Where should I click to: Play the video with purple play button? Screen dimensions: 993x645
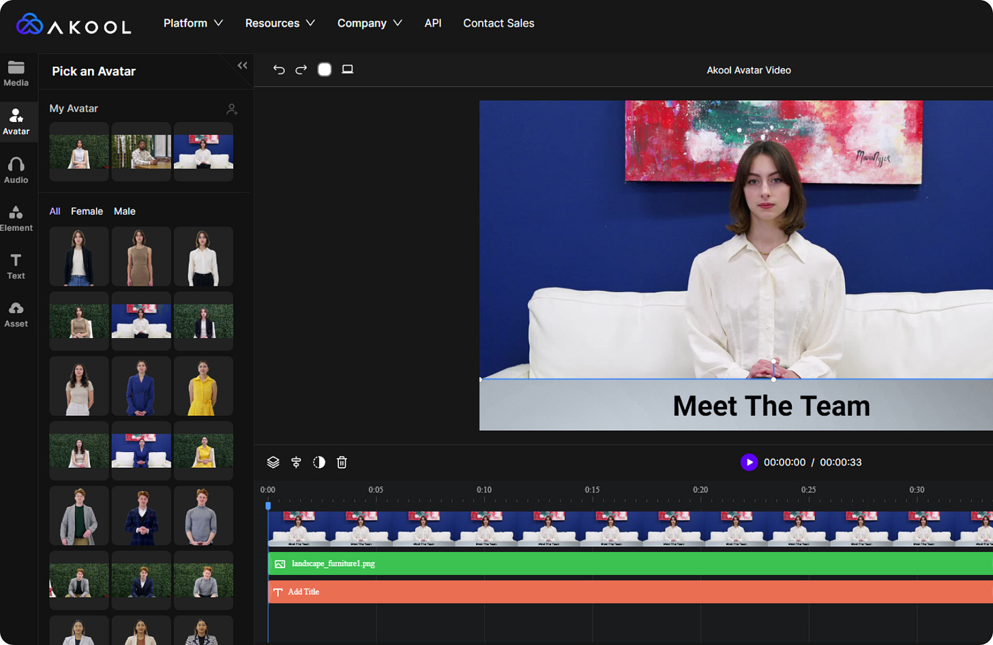click(749, 462)
